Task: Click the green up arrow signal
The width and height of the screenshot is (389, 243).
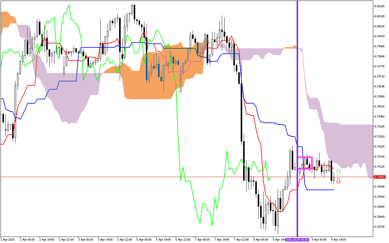Action: 338,172
